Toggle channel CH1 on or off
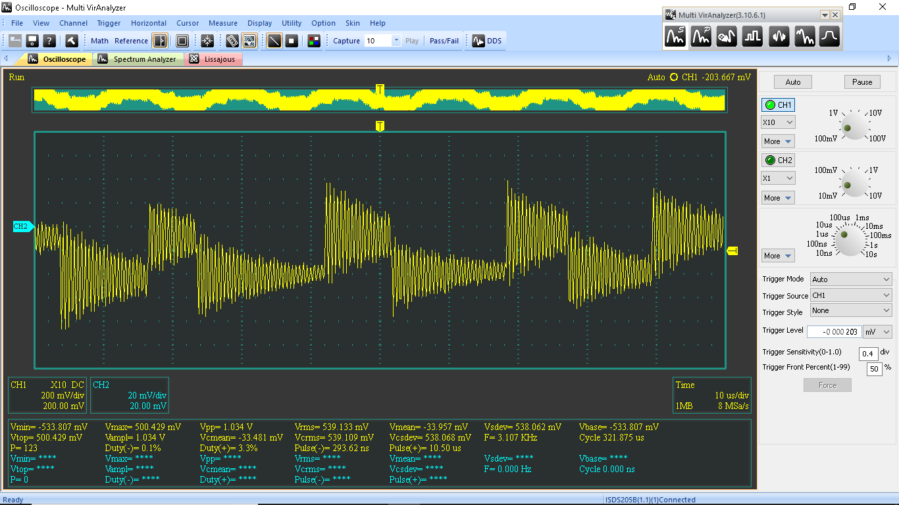The width and height of the screenshot is (899, 505). point(778,105)
